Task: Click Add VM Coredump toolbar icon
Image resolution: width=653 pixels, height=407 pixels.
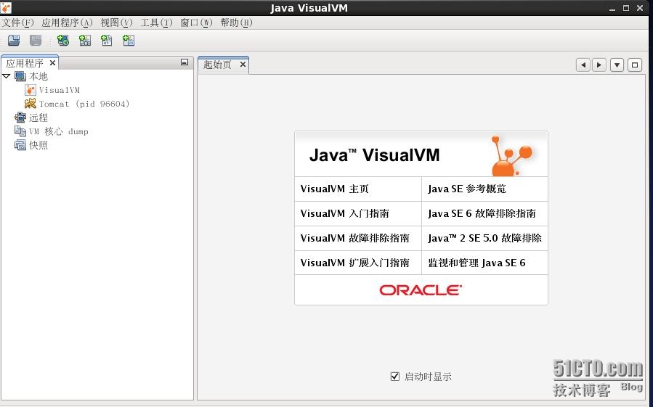Action: tap(107, 41)
